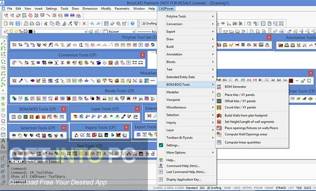Click first icon in Conversion Tools toolbar

pos(14,62)
